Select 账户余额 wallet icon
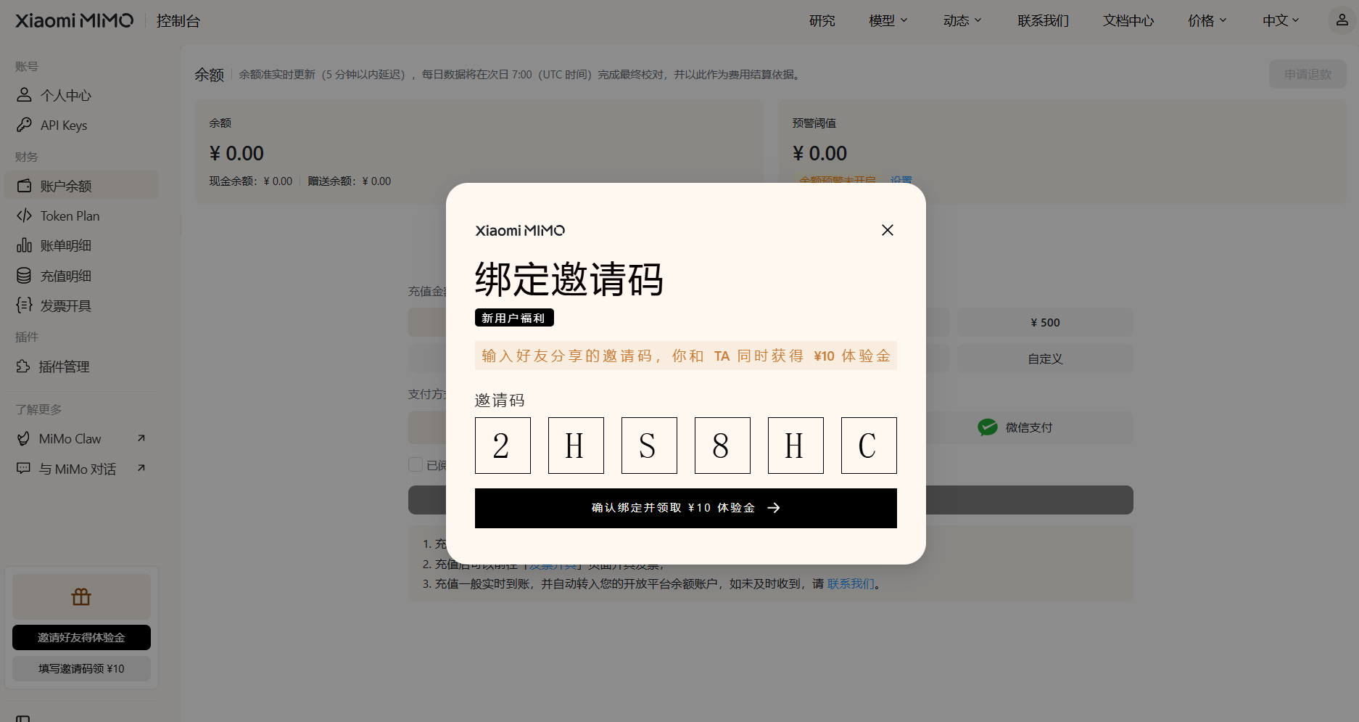Image resolution: width=1359 pixels, height=722 pixels. point(24,186)
